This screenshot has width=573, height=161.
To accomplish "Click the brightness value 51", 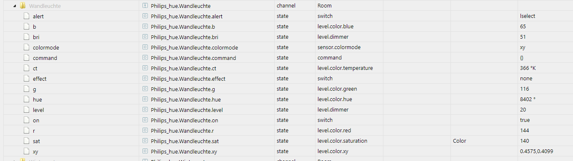I will [523, 37].
